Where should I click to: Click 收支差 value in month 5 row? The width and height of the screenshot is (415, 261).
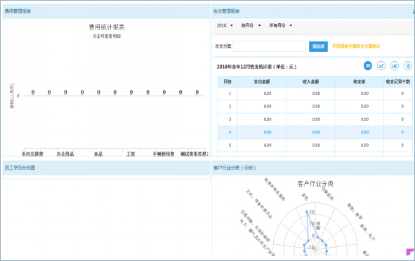[364, 145]
